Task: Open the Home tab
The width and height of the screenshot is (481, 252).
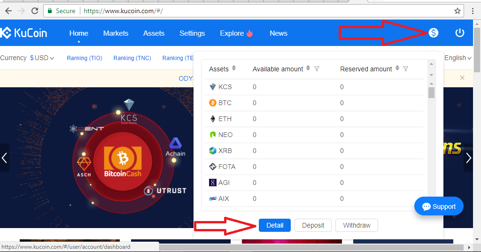Action: [78, 33]
